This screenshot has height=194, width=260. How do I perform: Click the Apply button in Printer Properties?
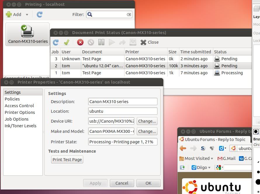click(95, 183)
